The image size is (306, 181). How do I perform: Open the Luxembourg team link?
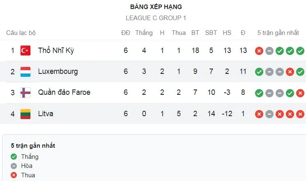click(58, 71)
